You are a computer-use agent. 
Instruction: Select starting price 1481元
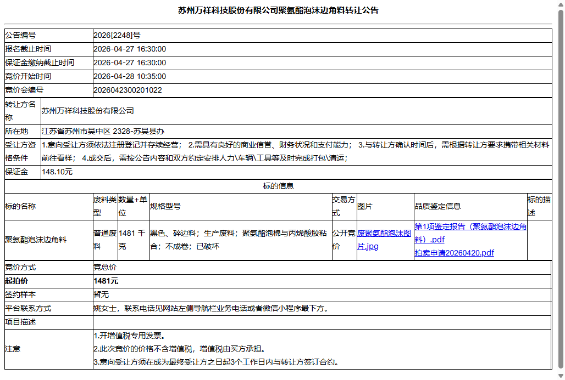(106, 281)
